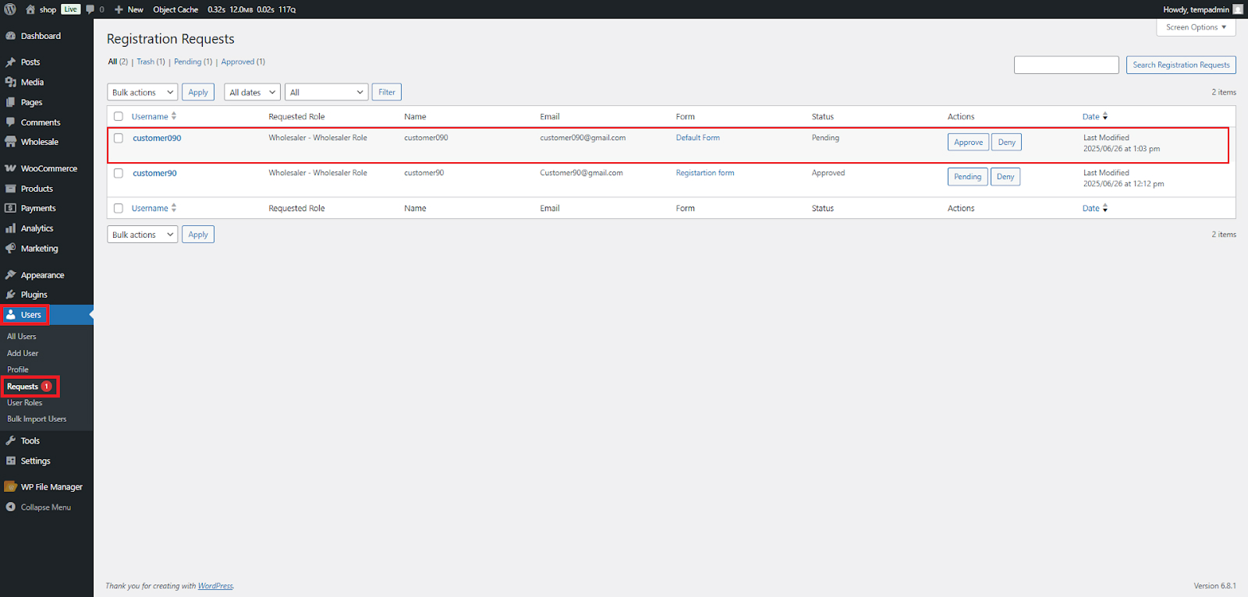Sort by Date in the table footer

[x=1095, y=208]
